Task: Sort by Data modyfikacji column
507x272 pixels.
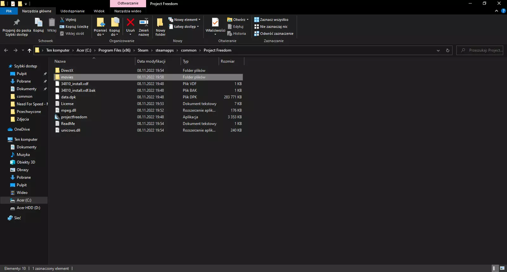Action: click(x=158, y=61)
